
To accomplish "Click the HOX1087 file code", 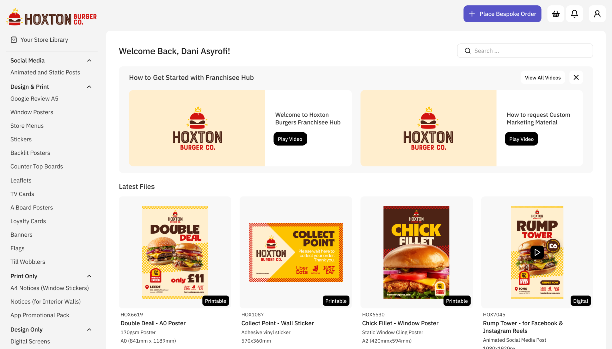I will [252, 315].
